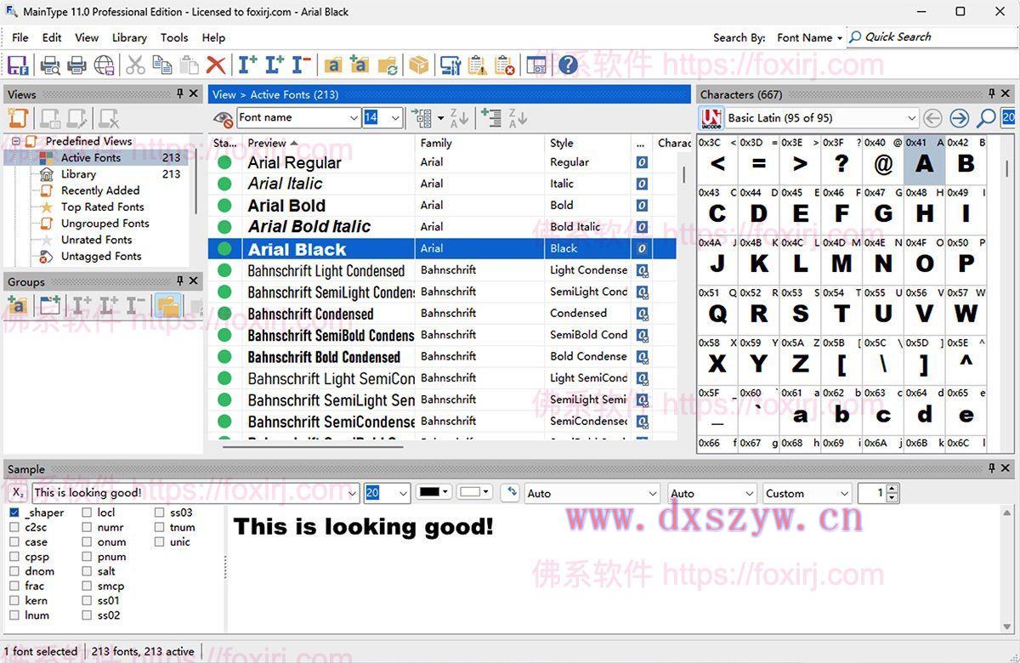Open the first Auto dropdown in Sample toolbar
Screen dimensions: 1020x663
[592, 493]
